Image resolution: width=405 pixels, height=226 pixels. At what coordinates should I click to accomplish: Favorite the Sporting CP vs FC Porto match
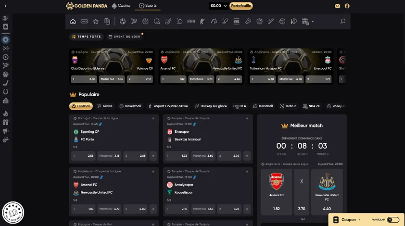(153, 118)
